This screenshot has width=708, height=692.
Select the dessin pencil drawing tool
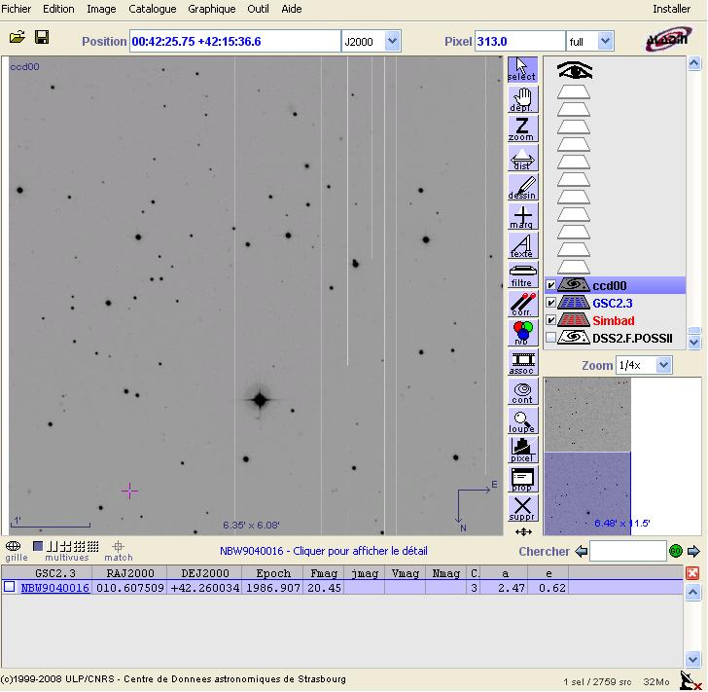(522, 187)
